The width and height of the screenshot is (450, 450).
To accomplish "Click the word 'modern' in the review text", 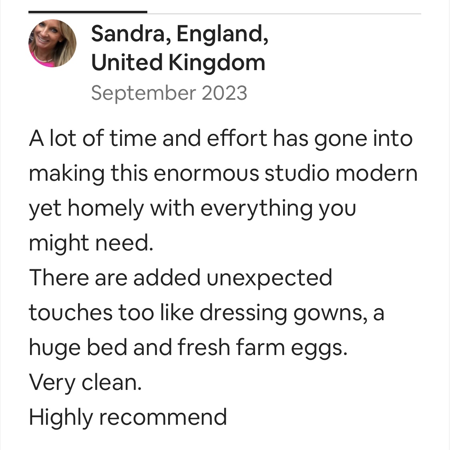I will 376,174.
